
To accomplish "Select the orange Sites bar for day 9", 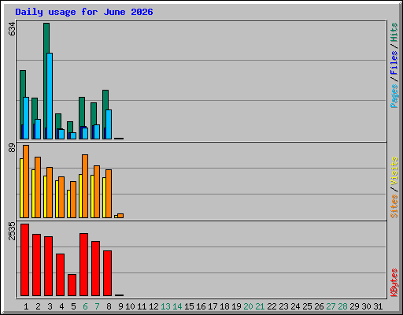I will 120,216.
